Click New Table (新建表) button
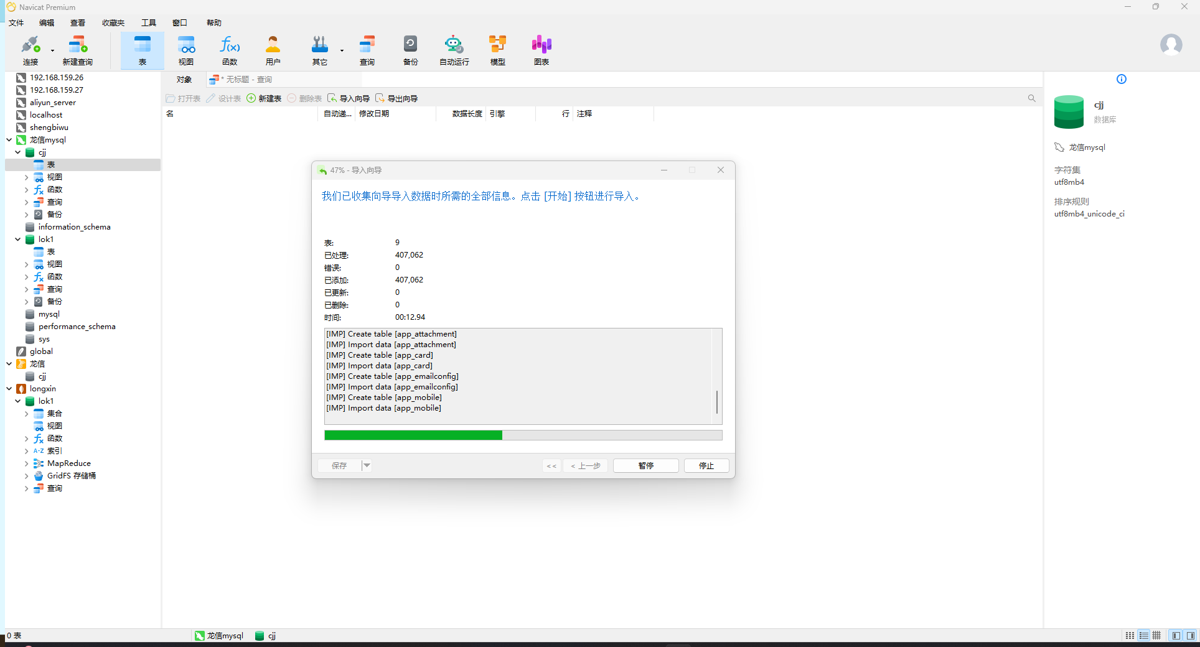This screenshot has height=647, width=1200. pos(264,98)
